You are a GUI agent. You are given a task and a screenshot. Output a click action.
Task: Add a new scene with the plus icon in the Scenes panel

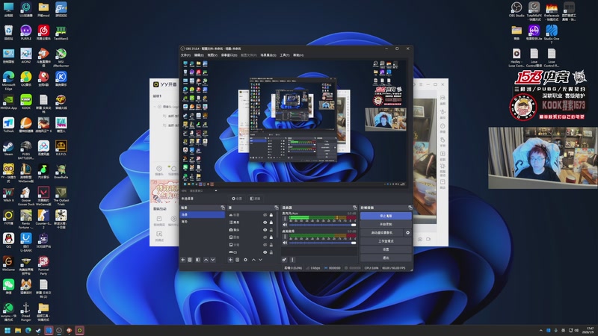pos(182,260)
